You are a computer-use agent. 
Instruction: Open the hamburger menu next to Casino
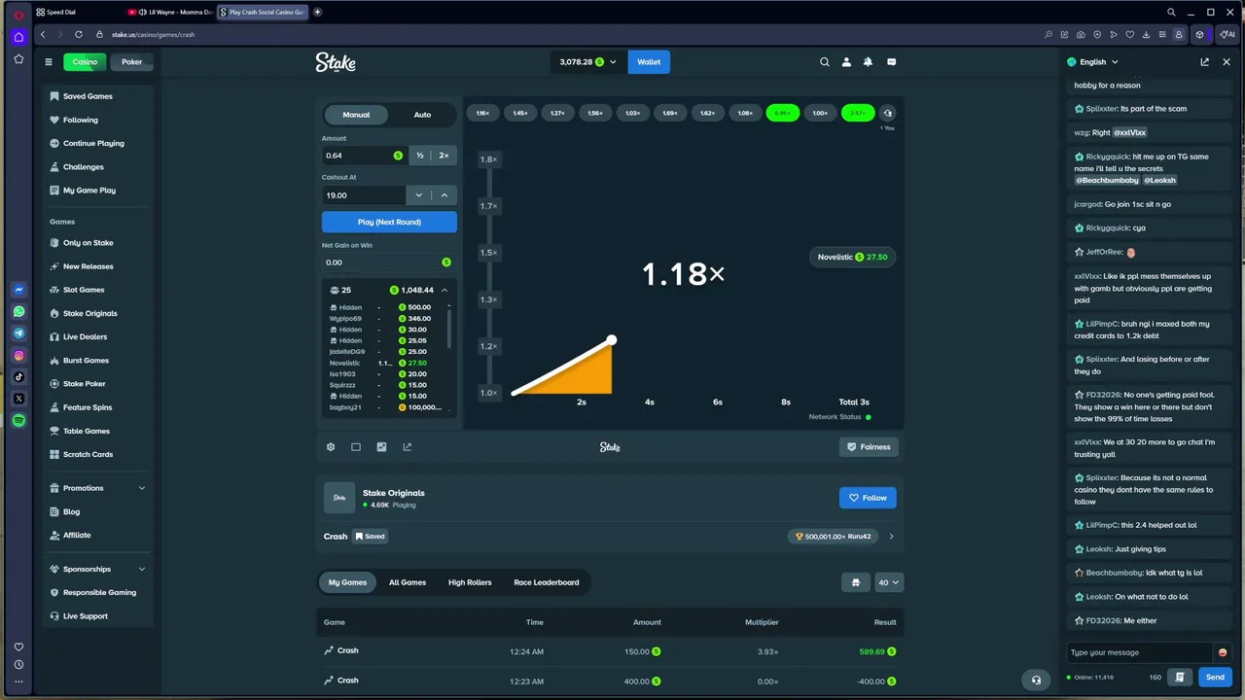[x=49, y=62]
